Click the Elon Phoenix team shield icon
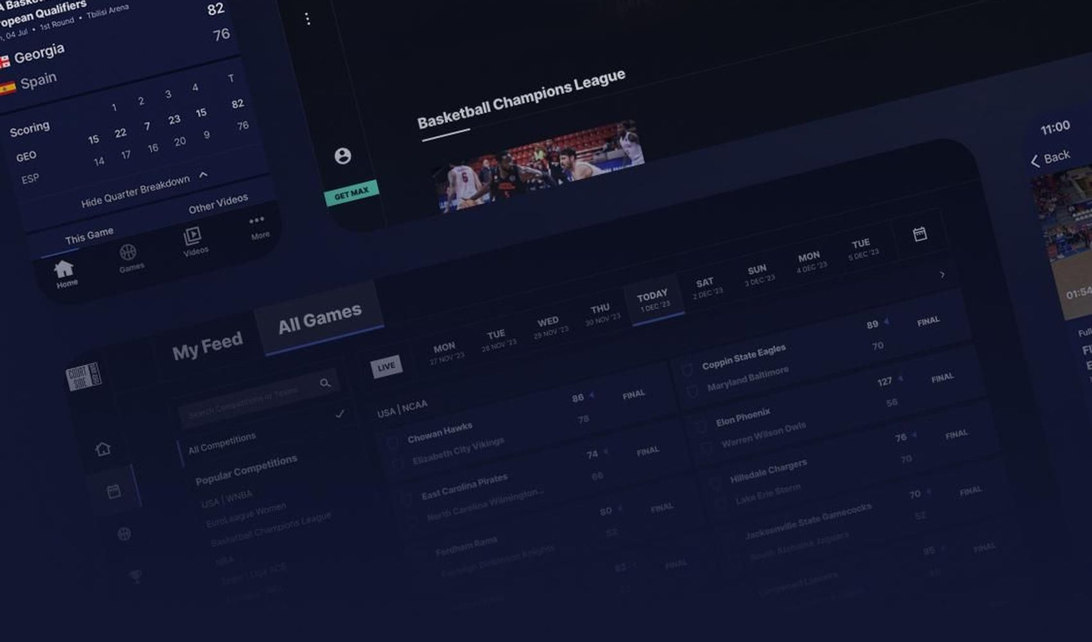This screenshot has height=642, width=1092. click(x=701, y=426)
